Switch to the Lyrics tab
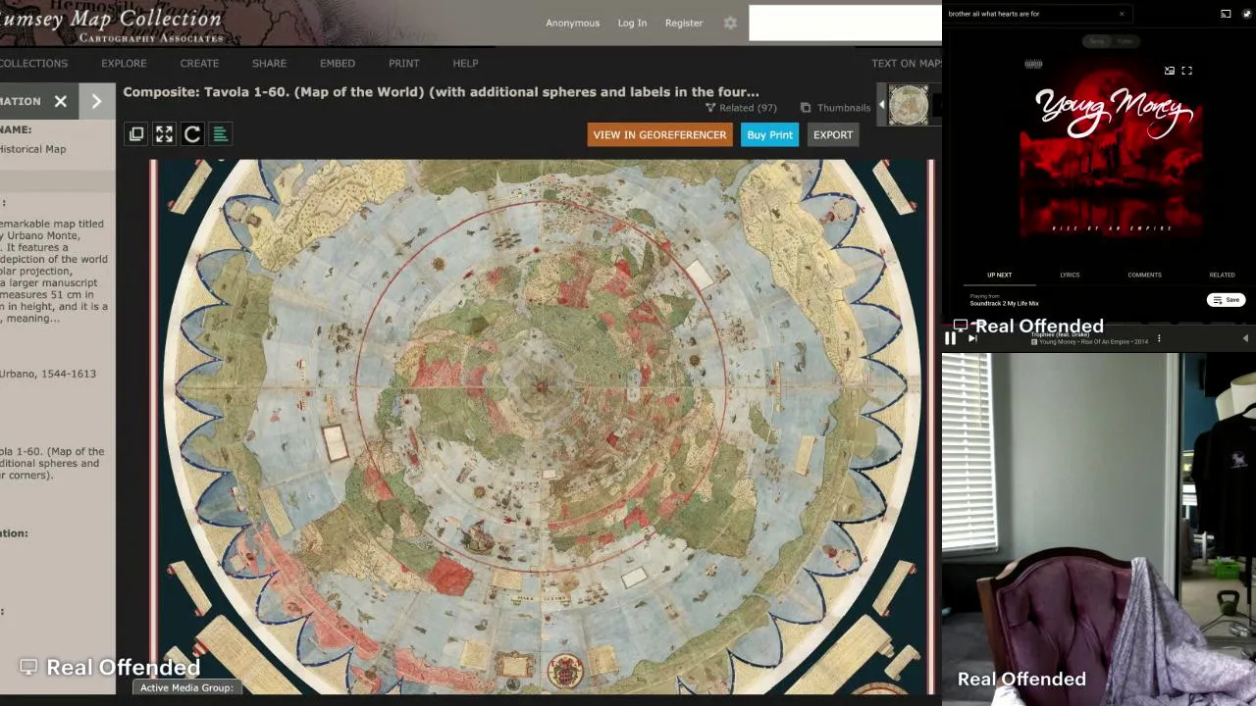 pyautogui.click(x=1070, y=276)
